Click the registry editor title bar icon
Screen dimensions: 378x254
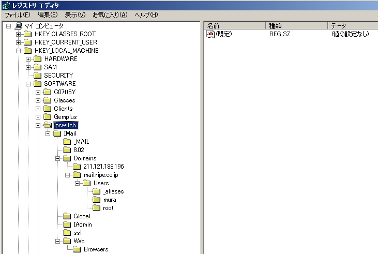click(6, 5)
